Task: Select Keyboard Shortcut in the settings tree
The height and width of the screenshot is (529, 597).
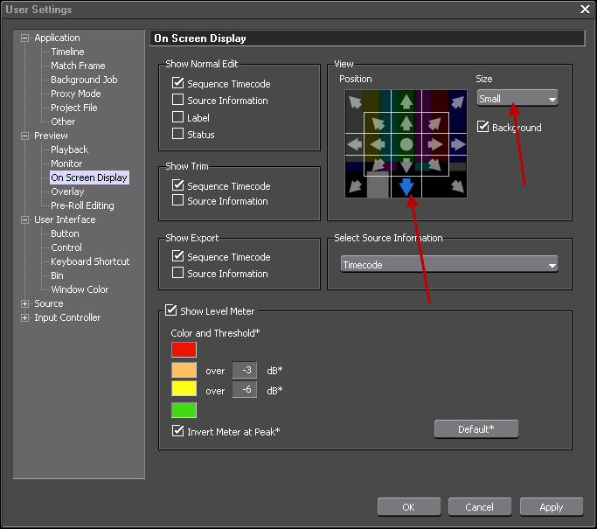Action: point(89,261)
